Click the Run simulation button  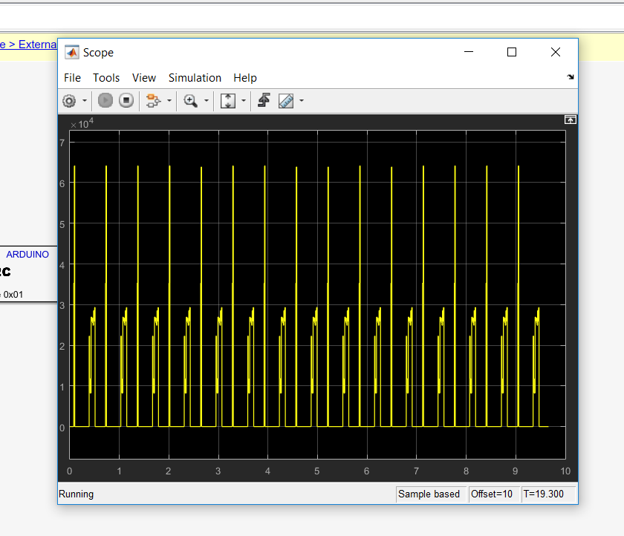(105, 101)
